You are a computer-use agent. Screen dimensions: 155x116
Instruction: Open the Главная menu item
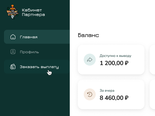click(x=29, y=37)
